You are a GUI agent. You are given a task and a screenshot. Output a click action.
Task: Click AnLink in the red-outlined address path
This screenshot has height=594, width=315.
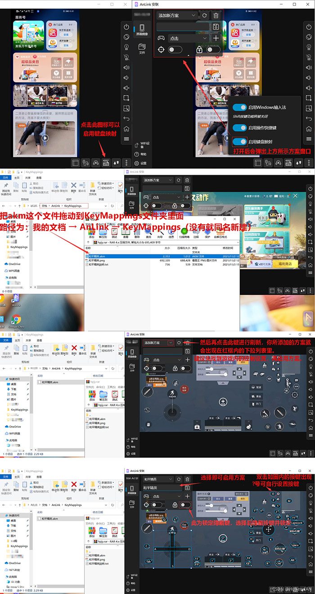(x=55, y=206)
